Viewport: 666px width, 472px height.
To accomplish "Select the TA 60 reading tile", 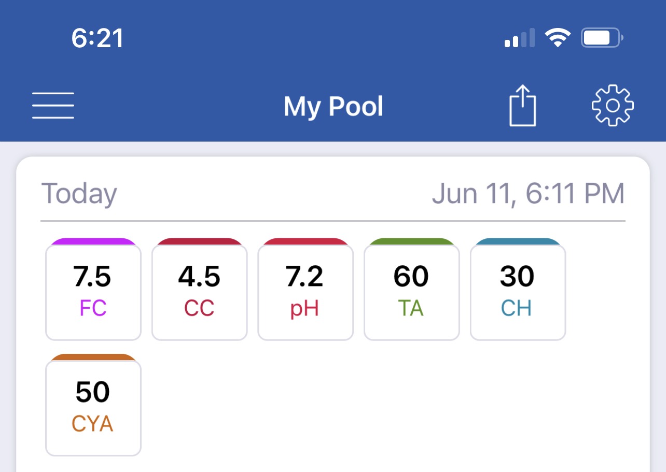I will 411,292.
